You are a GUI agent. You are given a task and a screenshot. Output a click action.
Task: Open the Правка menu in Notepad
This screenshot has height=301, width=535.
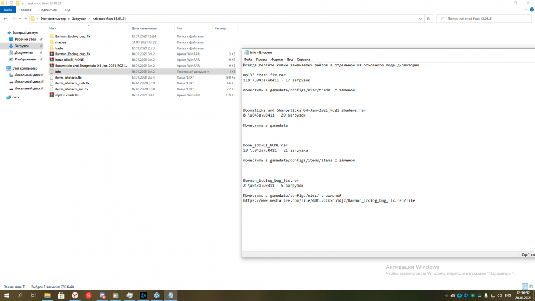click(x=262, y=59)
